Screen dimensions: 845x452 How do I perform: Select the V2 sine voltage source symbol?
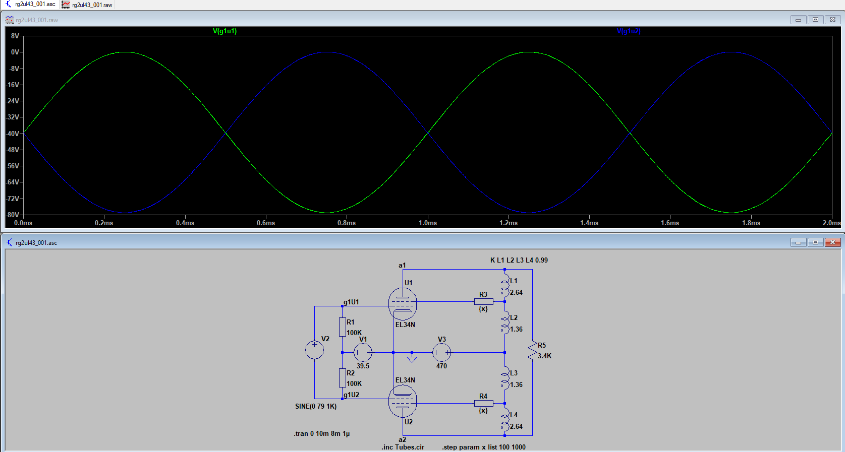(314, 350)
